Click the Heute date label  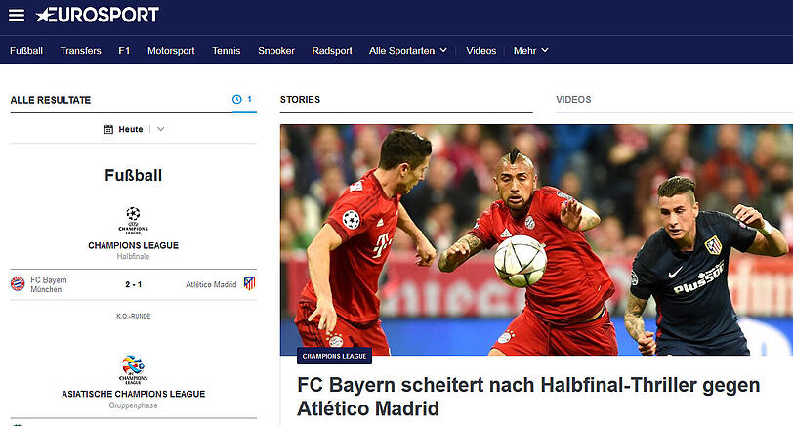click(x=131, y=130)
